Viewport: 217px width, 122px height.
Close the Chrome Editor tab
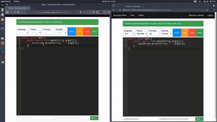click(143, 6)
